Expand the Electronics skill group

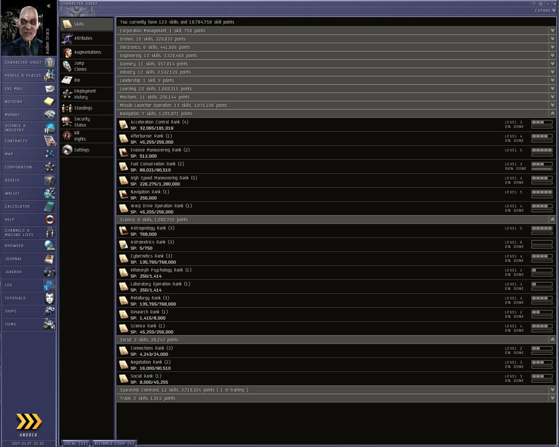tap(552, 47)
